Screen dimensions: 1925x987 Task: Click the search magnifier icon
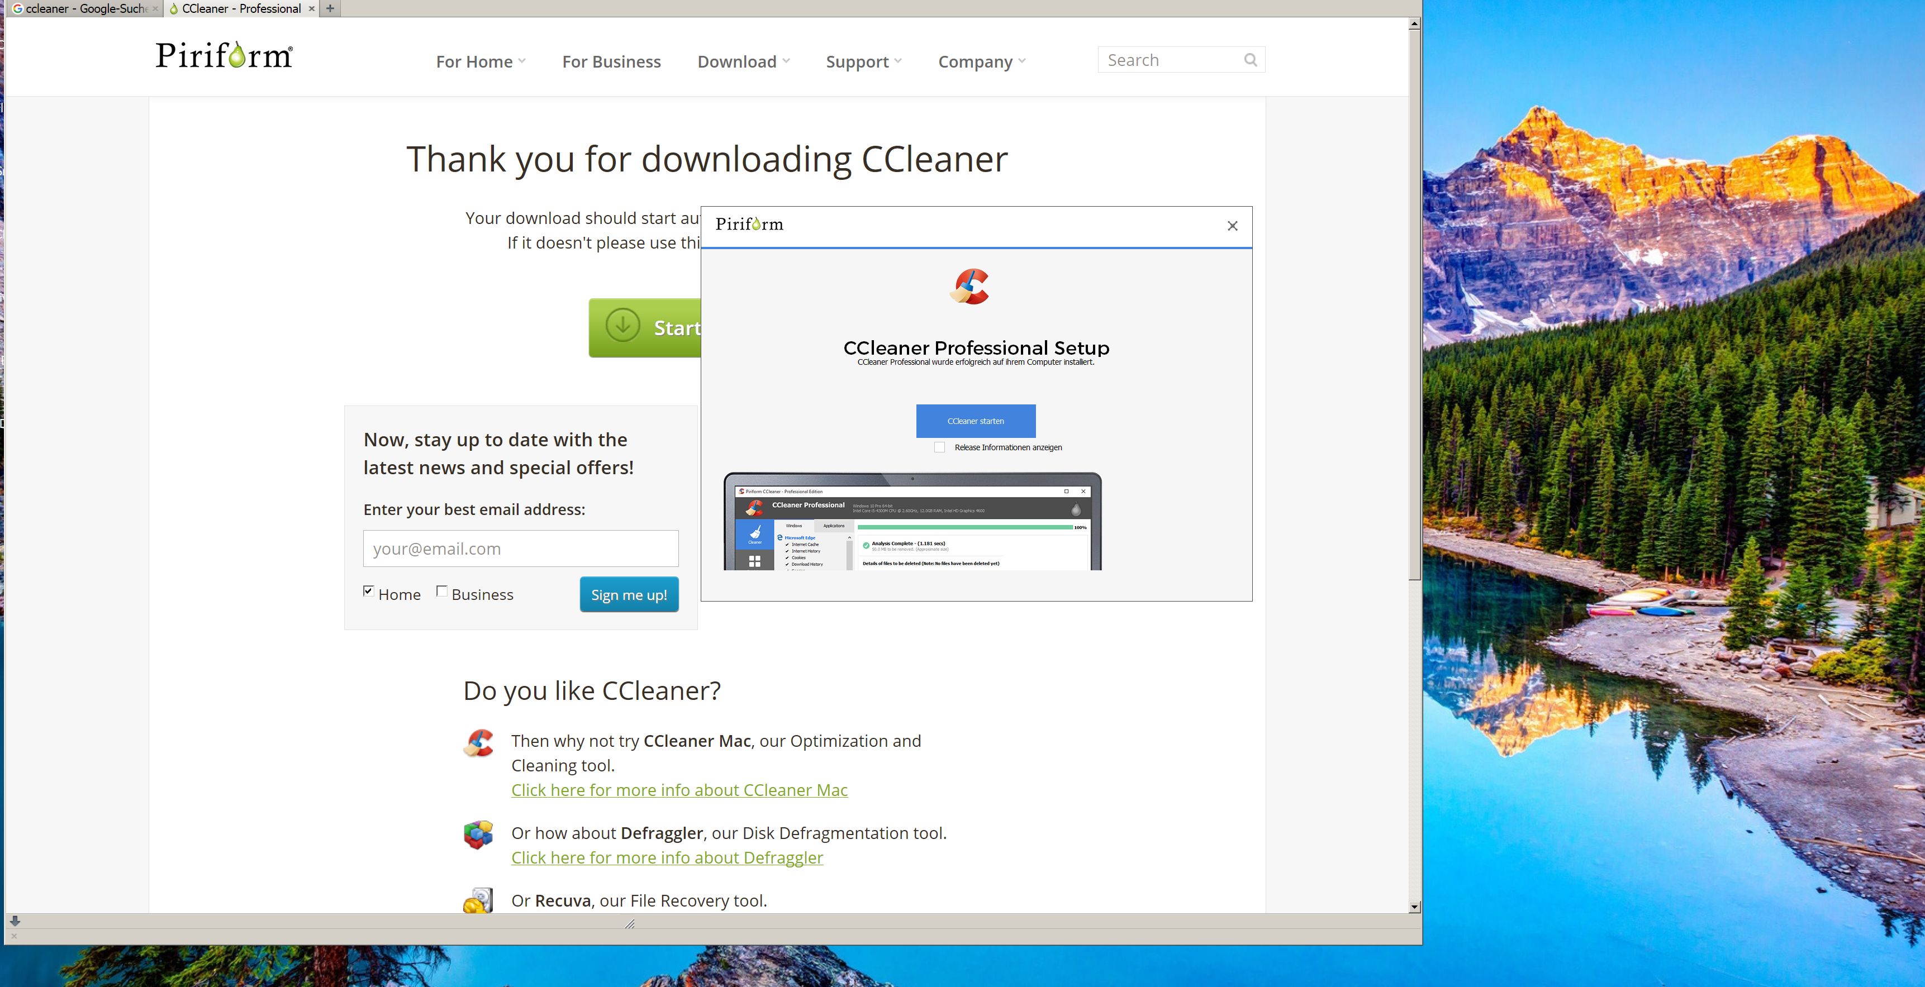[x=1250, y=60]
